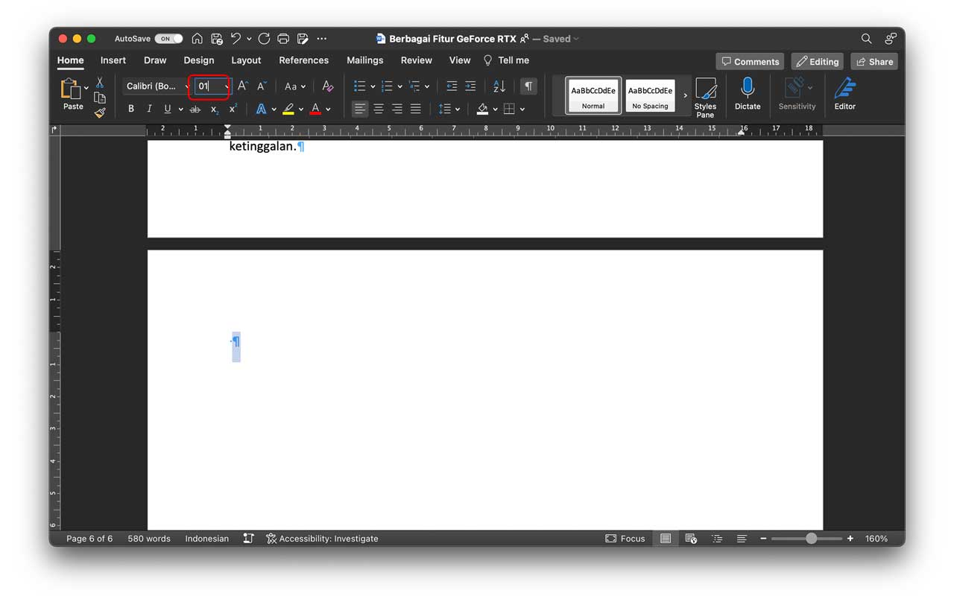Click the Print icon in title bar
The image size is (954, 599).
click(x=283, y=39)
